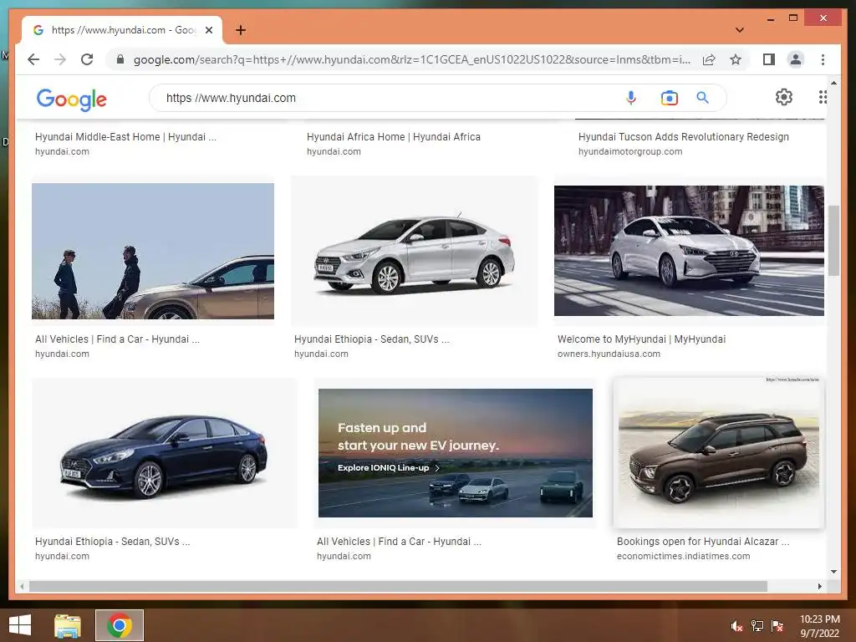The height and width of the screenshot is (642, 856).
Task: Click the scroll down arrow
Action: point(833,572)
